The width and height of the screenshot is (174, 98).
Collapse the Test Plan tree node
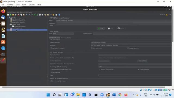7,17
